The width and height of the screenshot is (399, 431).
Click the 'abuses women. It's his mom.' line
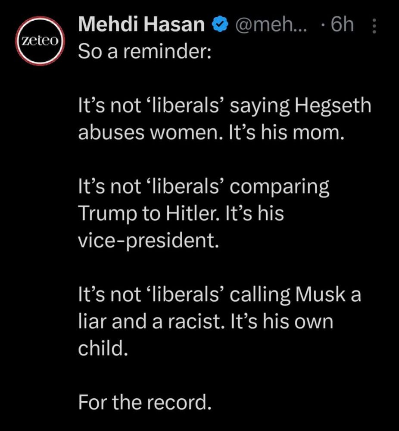pyautogui.click(x=211, y=133)
